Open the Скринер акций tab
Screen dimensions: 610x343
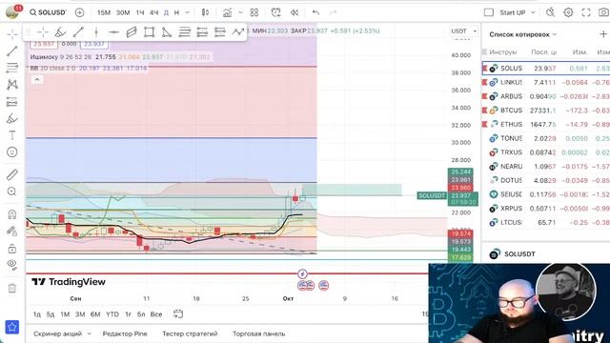point(57,333)
